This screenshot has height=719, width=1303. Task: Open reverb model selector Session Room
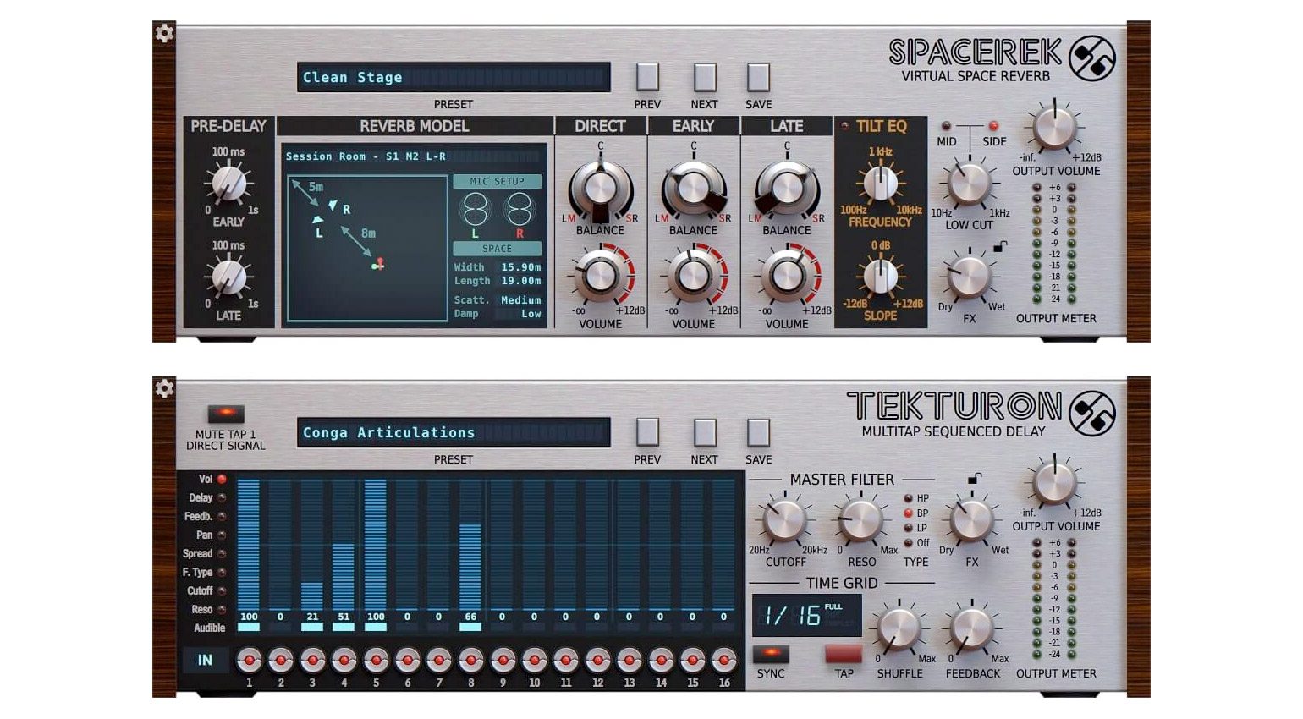point(412,156)
